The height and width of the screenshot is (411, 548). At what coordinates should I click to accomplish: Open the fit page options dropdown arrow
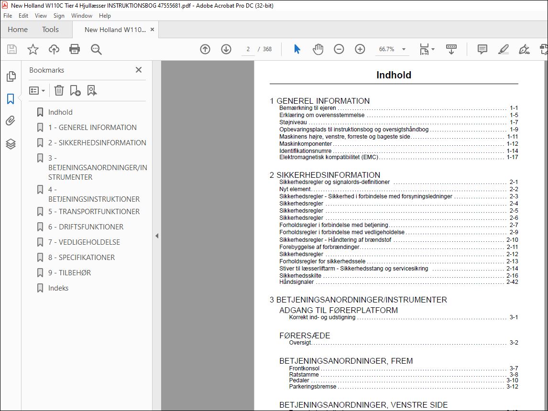click(433, 49)
